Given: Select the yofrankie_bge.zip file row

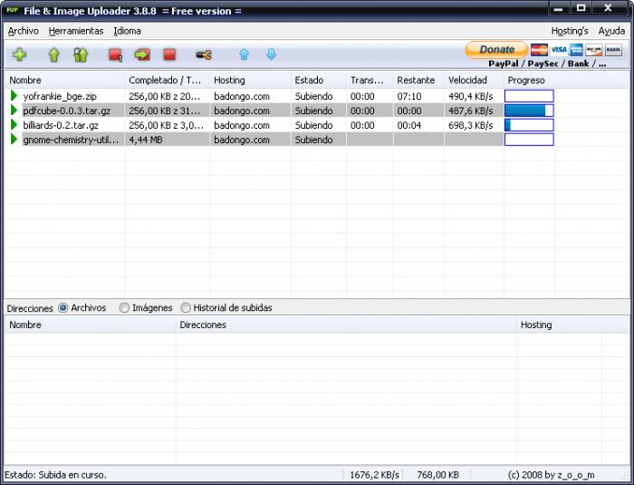Looking at the screenshot, I should click(279, 96).
